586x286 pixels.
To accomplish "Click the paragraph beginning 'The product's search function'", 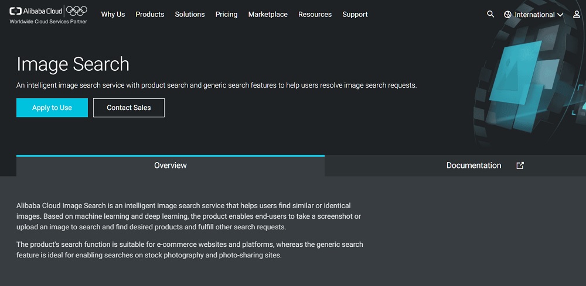I will 190,250.
